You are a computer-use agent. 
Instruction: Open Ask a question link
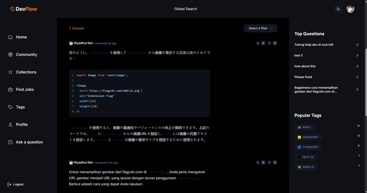29,142
